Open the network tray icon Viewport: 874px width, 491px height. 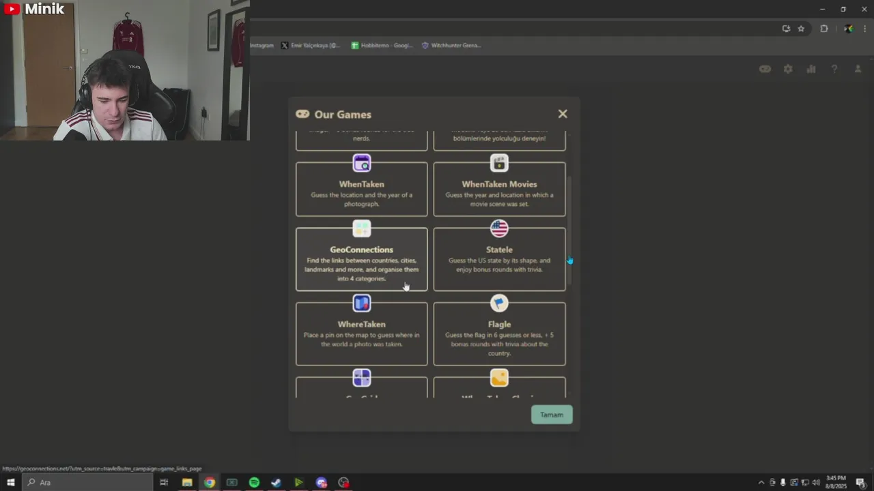(x=805, y=483)
